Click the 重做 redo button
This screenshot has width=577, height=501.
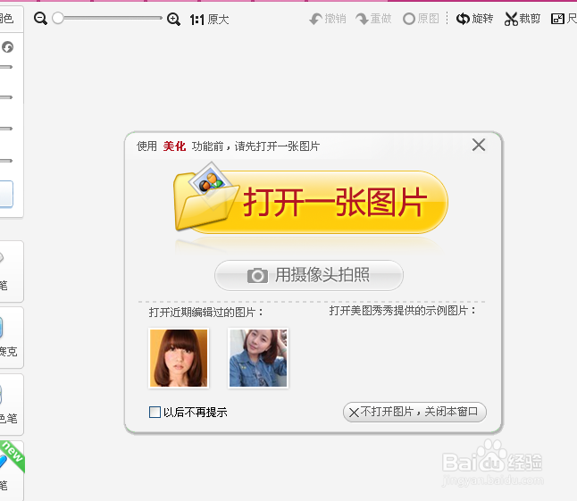click(x=373, y=19)
